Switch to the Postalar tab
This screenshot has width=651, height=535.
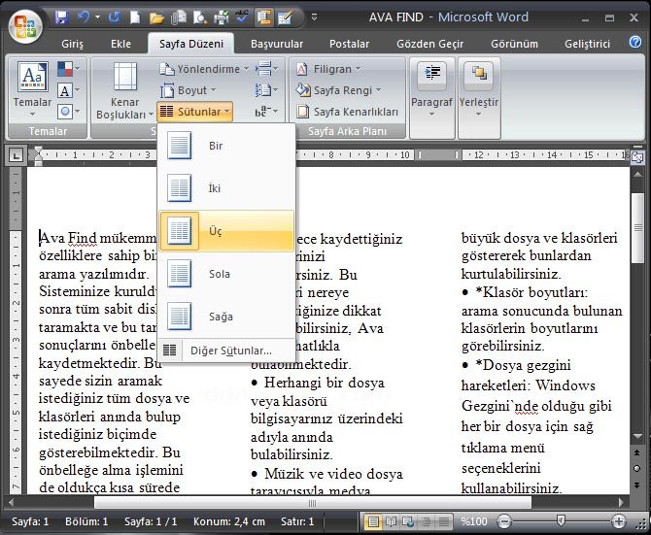(x=349, y=44)
